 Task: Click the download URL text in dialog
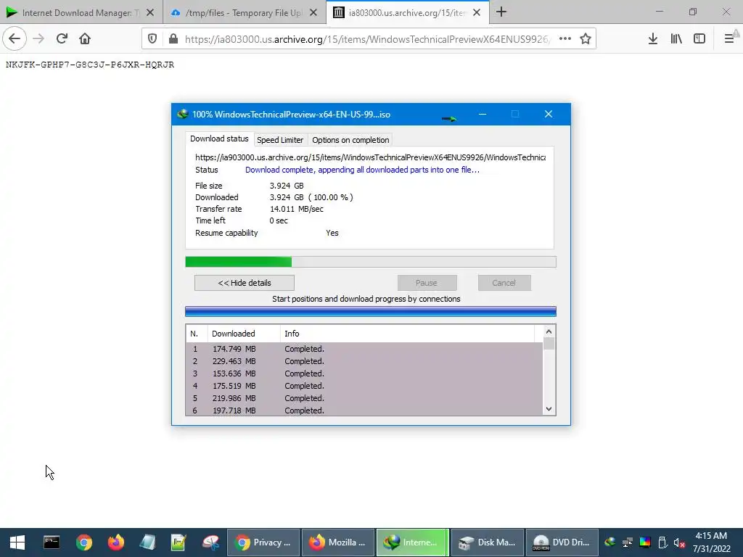point(371,157)
